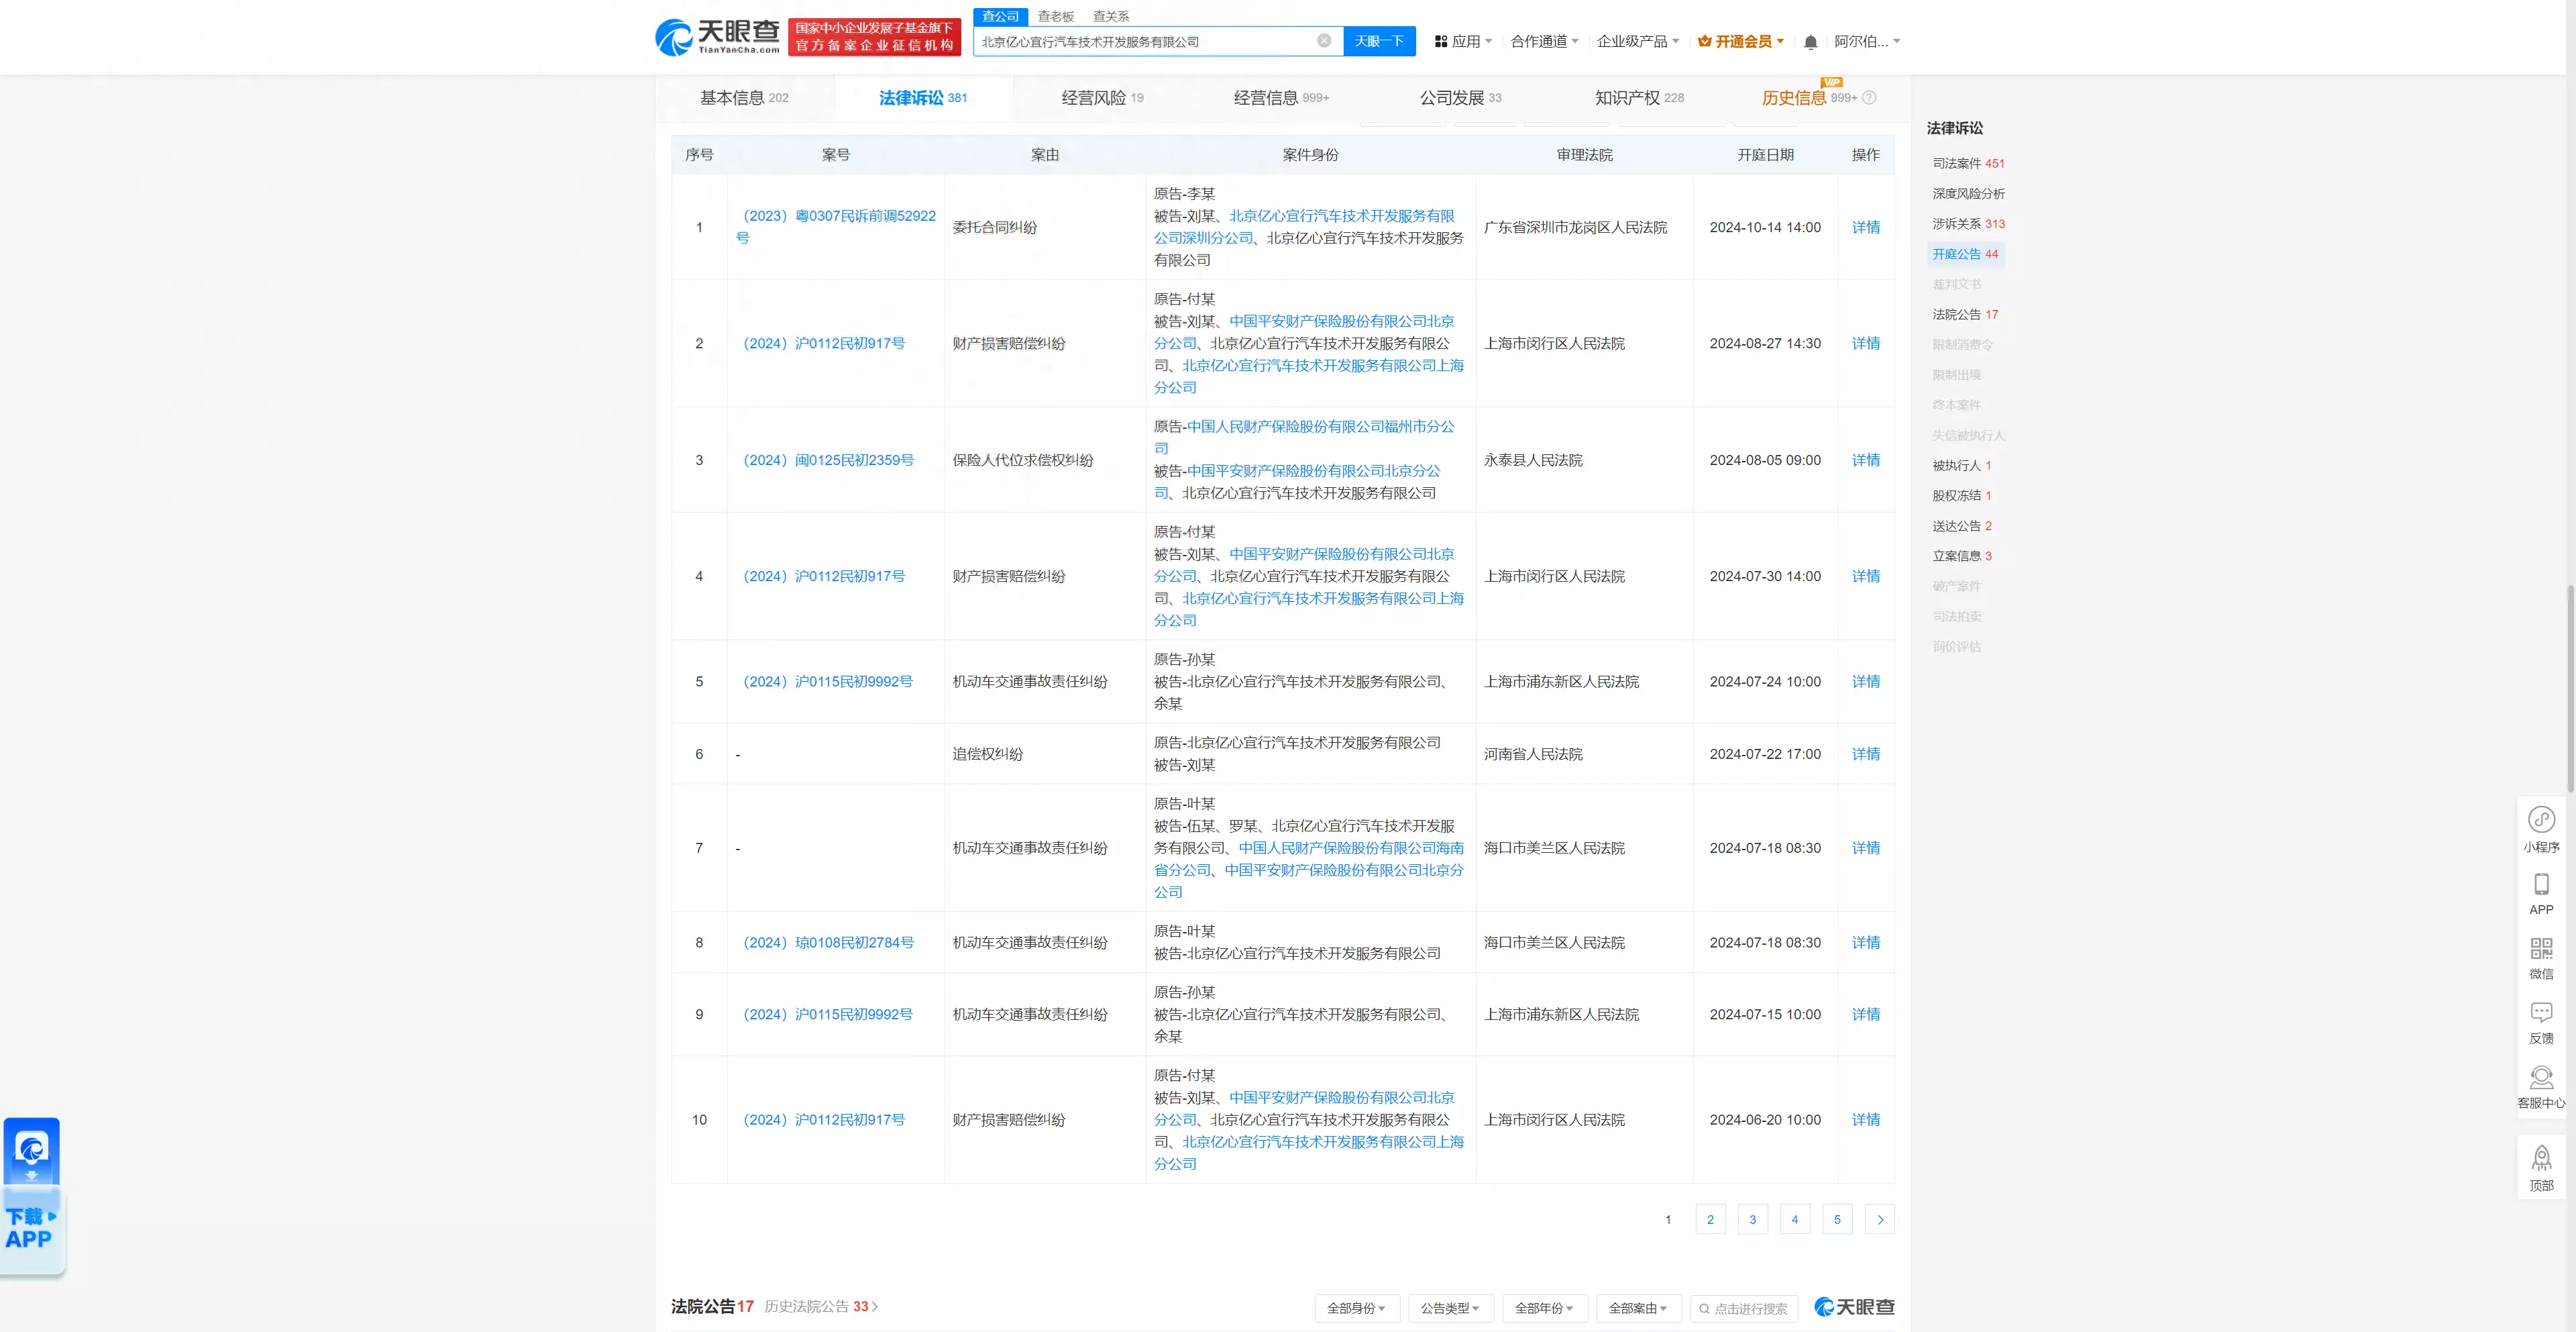
Task: Go to next page arrow
Action: click(1880, 1219)
